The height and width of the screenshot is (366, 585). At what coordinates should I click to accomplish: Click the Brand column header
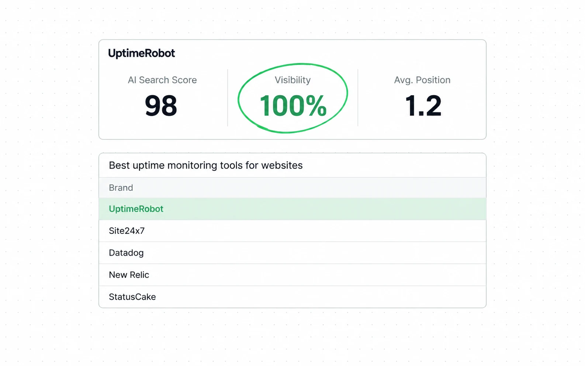click(x=292, y=188)
